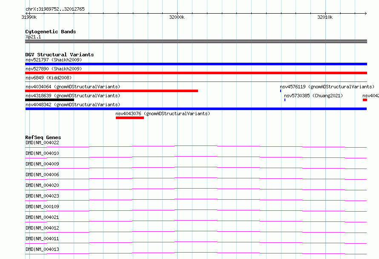Open variant nsv5730385 (Chuang2021) label

[x=313, y=96]
